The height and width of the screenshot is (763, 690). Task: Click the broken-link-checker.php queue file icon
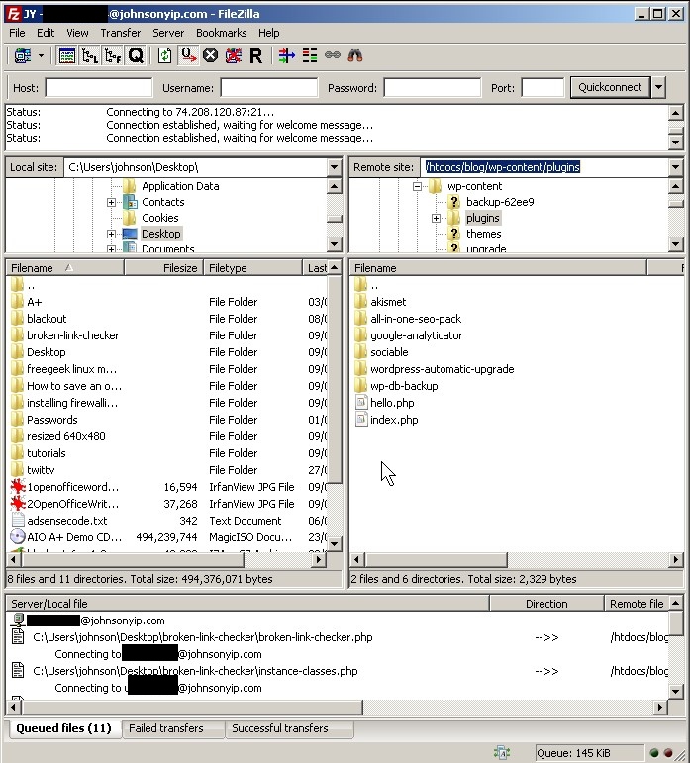[18, 636]
